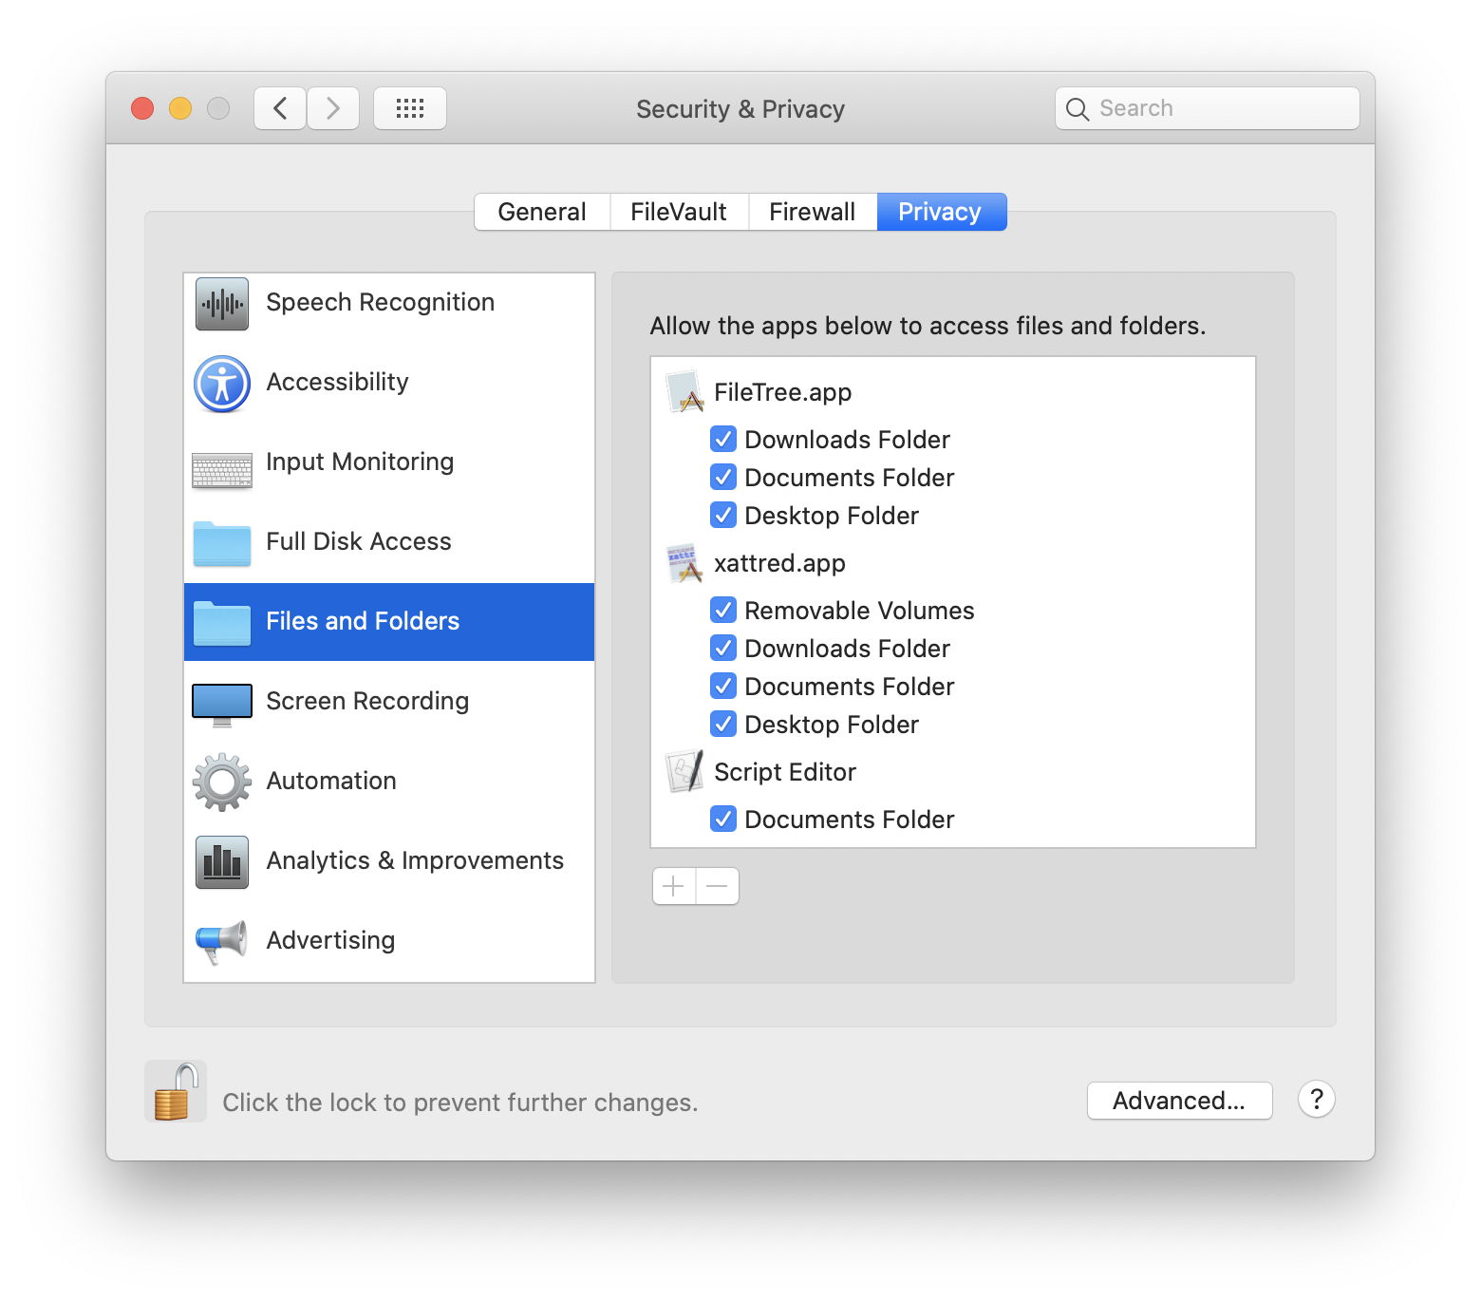
Task: Select the Accessibility icon in the sidebar
Action: coord(222,384)
